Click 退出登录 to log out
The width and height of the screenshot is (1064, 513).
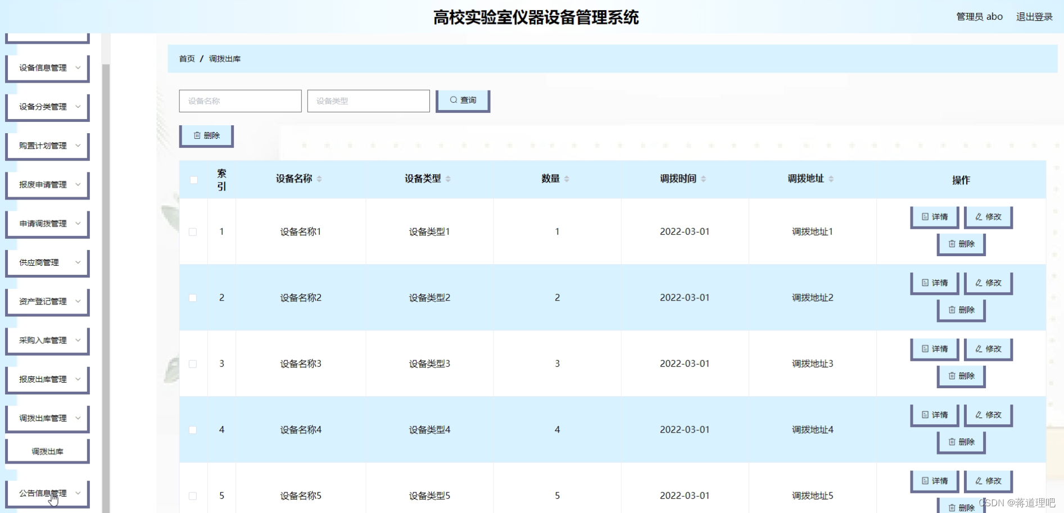[1034, 16]
